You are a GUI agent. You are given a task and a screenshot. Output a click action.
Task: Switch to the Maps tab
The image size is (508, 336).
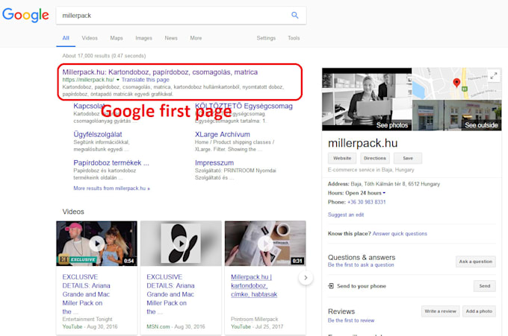click(x=117, y=38)
